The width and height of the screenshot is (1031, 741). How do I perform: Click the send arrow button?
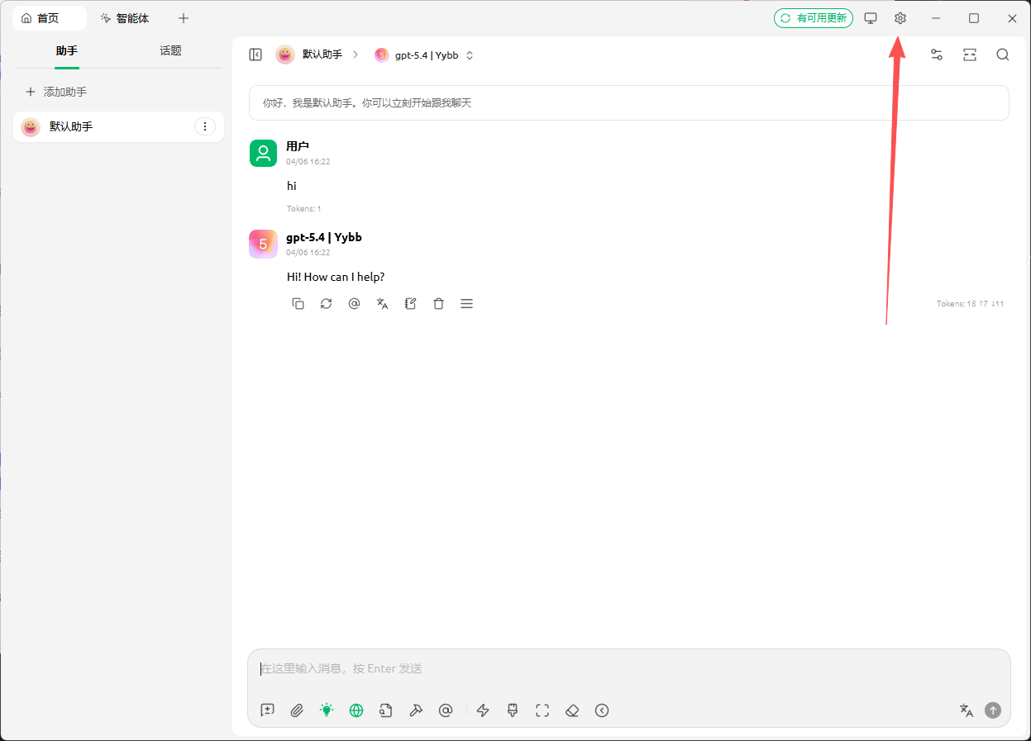click(x=993, y=710)
